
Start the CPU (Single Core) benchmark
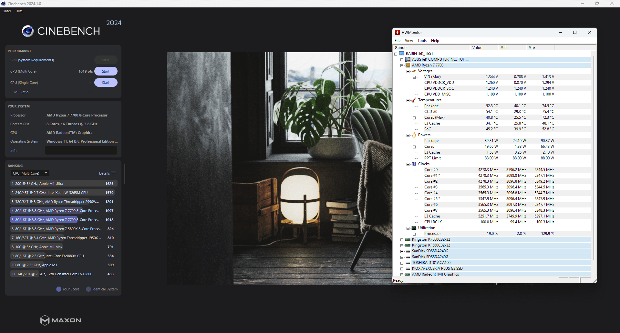pyautogui.click(x=106, y=83)
